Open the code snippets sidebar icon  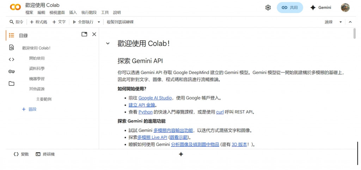[12, 59]
